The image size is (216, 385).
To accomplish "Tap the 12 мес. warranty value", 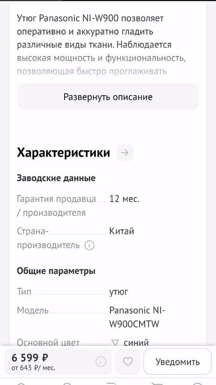I will tap(124, 199).
